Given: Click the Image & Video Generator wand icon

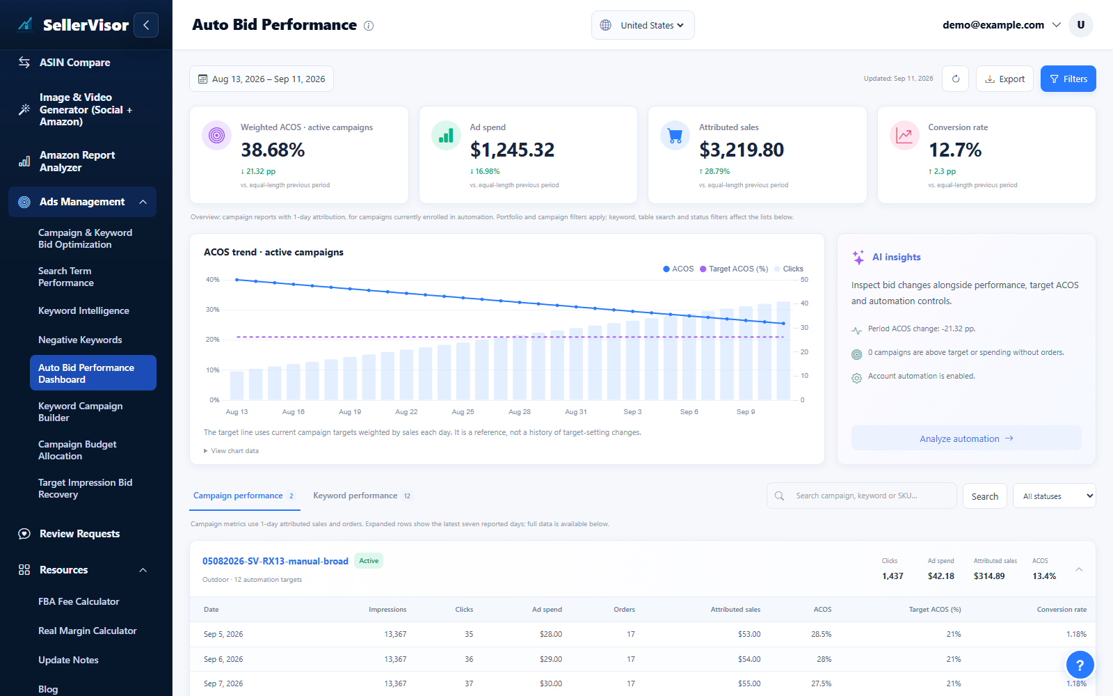Looking at the screenshot, I should (24, 109).
